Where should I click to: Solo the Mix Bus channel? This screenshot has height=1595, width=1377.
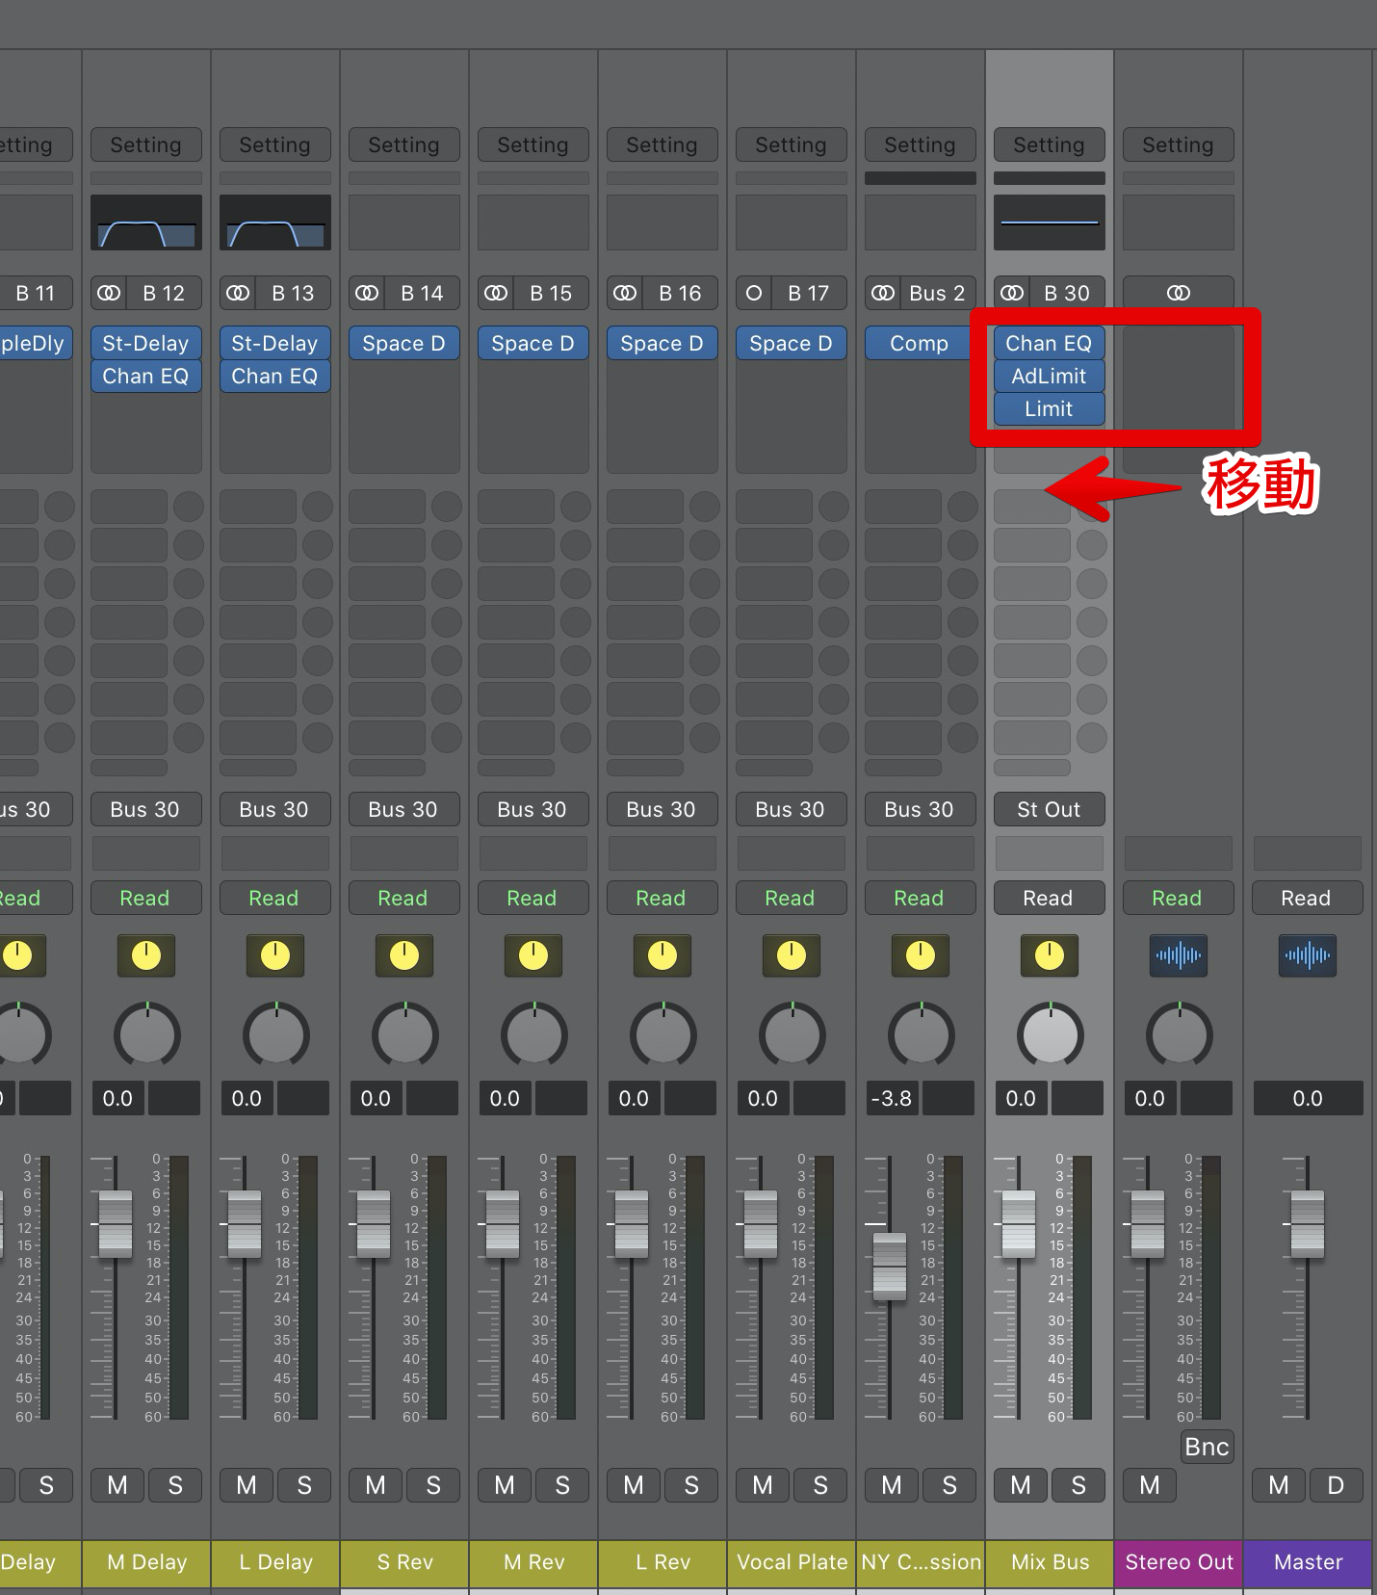(x=1078, y=1485)
